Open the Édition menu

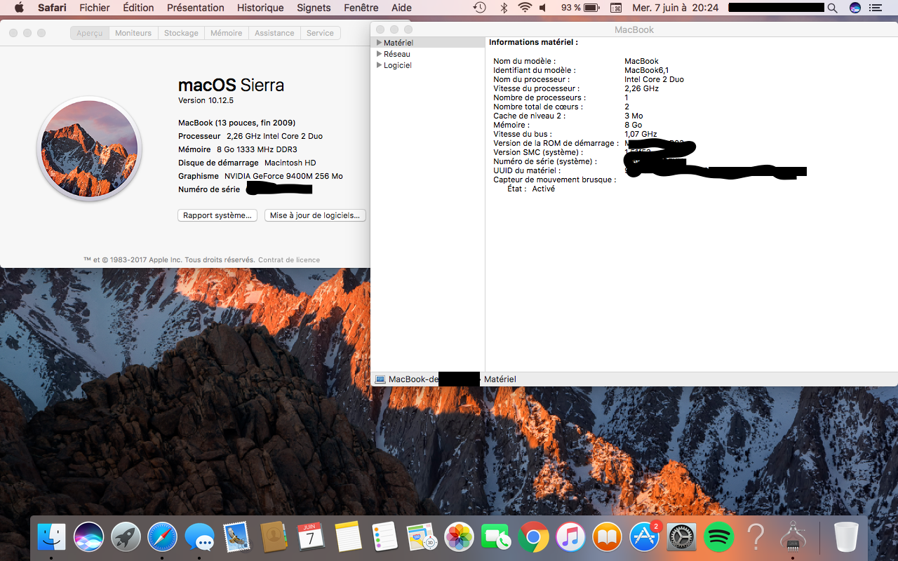[138, 8]
